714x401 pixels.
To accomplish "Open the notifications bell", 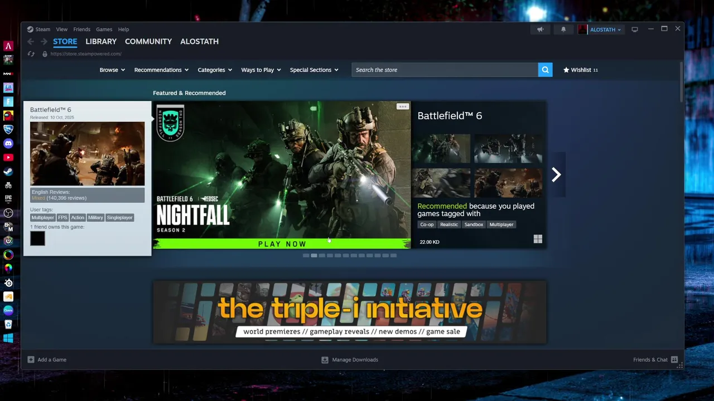I will point(563,30).
